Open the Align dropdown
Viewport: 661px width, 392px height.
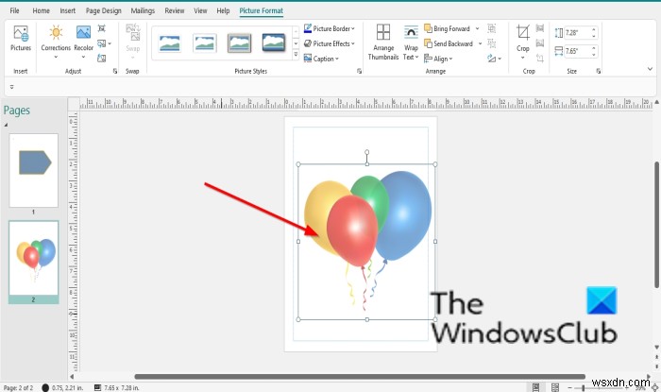[x=438, y=59]
